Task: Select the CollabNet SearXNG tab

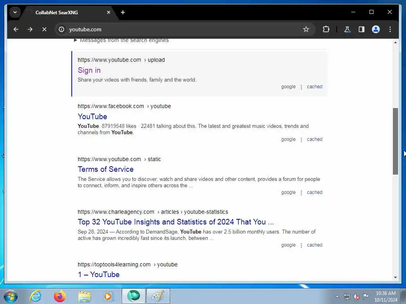Action: 56,12
